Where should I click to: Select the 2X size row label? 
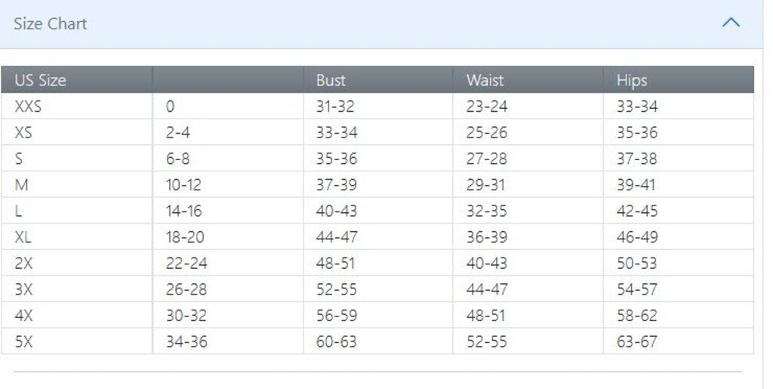23,263
